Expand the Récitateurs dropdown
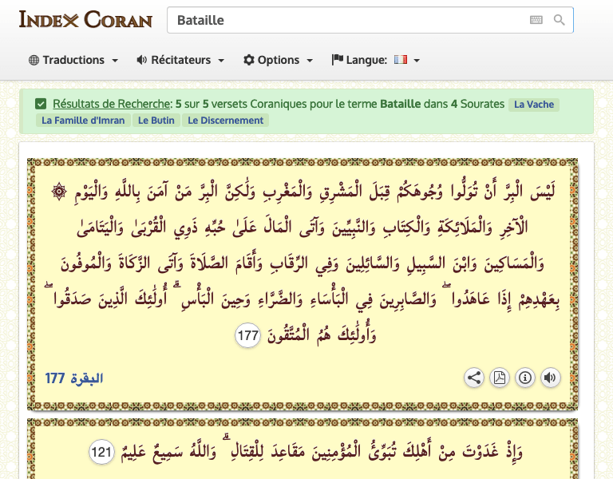The height and width of the screenshot is (479, 613). pyautogui.click(x=180, y=60)
